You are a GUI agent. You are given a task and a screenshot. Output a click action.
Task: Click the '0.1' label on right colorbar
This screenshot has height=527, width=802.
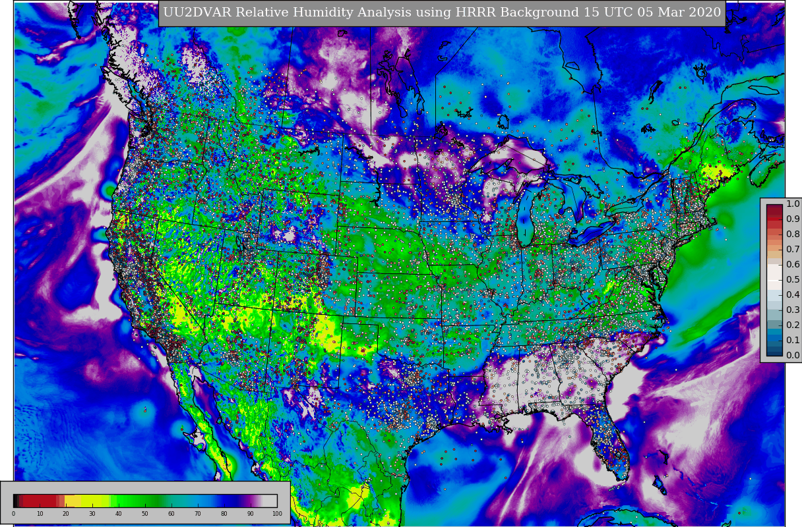pyautogui.click(x=793, y=340)
